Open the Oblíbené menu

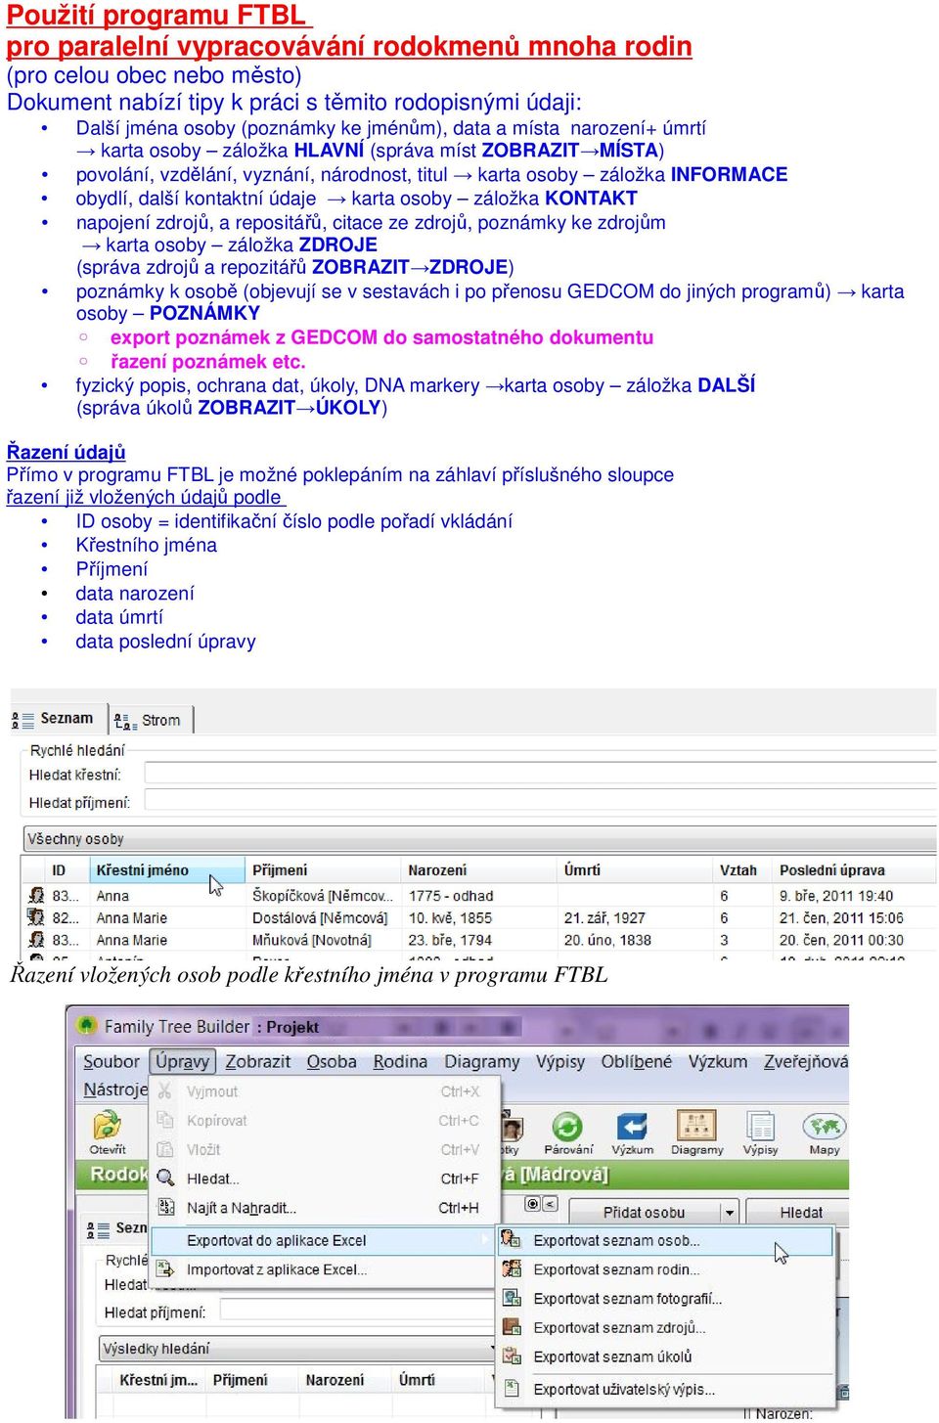[637, 1061]
